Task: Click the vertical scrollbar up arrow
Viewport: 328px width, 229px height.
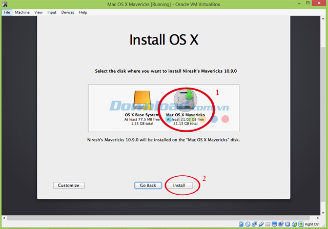Action: coord(323,19)
